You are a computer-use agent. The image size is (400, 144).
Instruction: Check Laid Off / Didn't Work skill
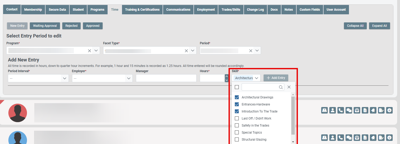pyautogui.click(x=237, y=118)
